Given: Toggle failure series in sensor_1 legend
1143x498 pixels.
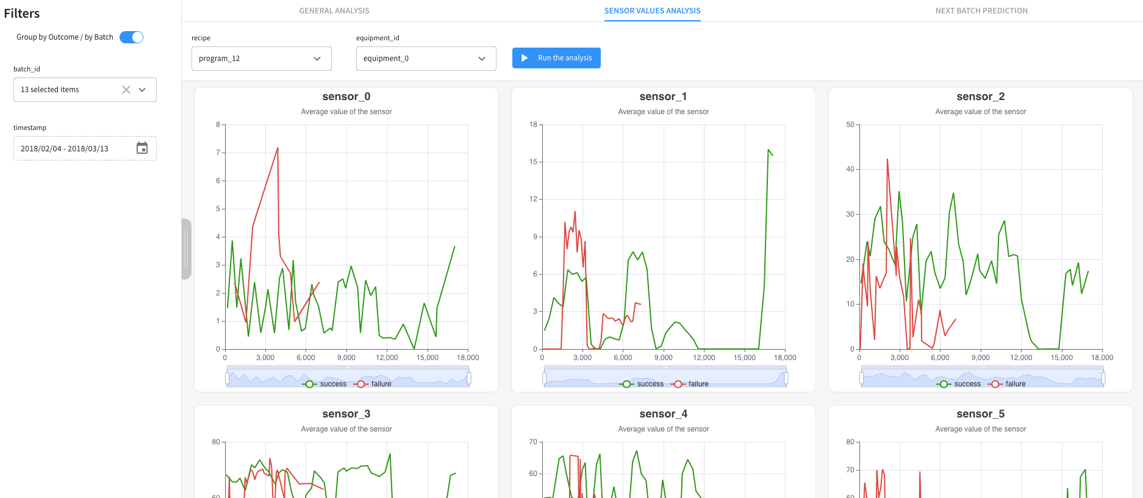Looking at the screenshot, I should [x=690, y=384].
